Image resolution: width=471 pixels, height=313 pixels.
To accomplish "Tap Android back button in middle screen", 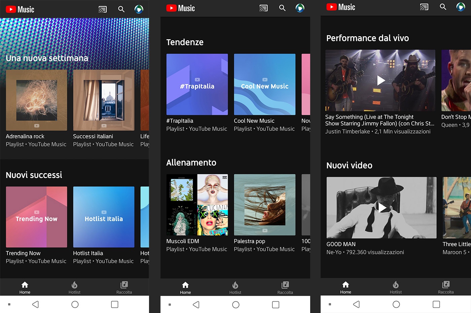I will click(196, 305).
